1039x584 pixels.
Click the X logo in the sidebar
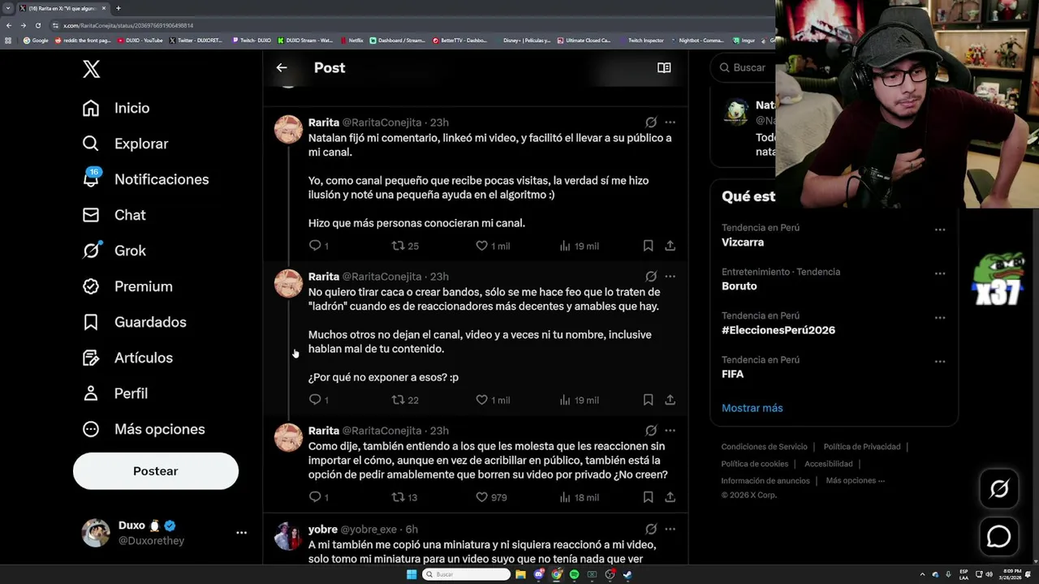coord(91,69)
